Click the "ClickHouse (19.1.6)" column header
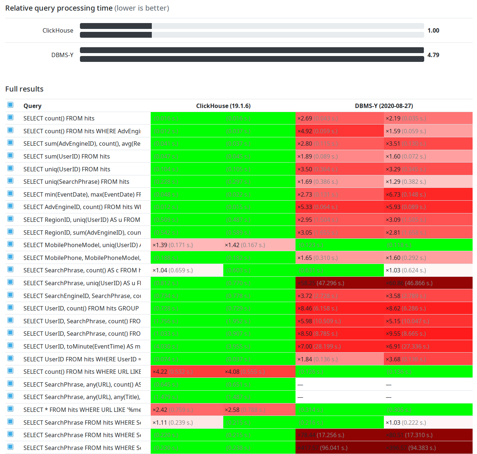This screenshot has width=477, height=454. tap(223, 106)
